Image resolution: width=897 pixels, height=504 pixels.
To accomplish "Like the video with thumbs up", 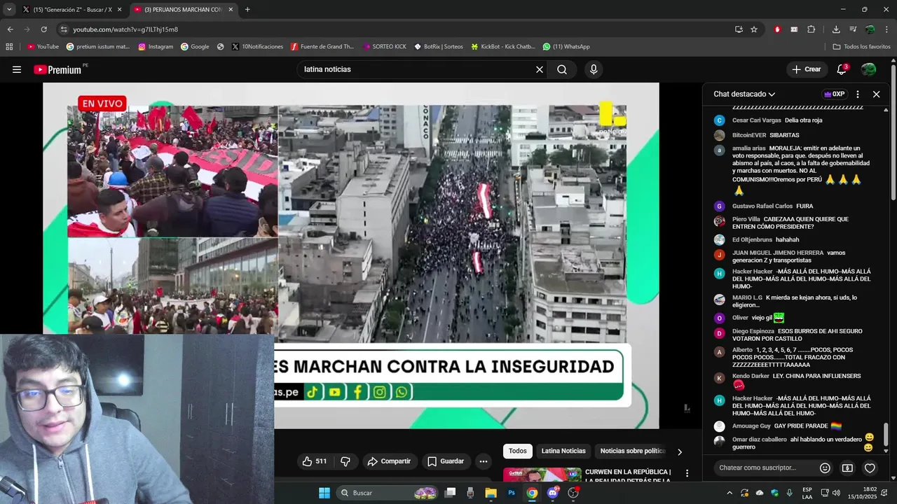I will point(314,461).
